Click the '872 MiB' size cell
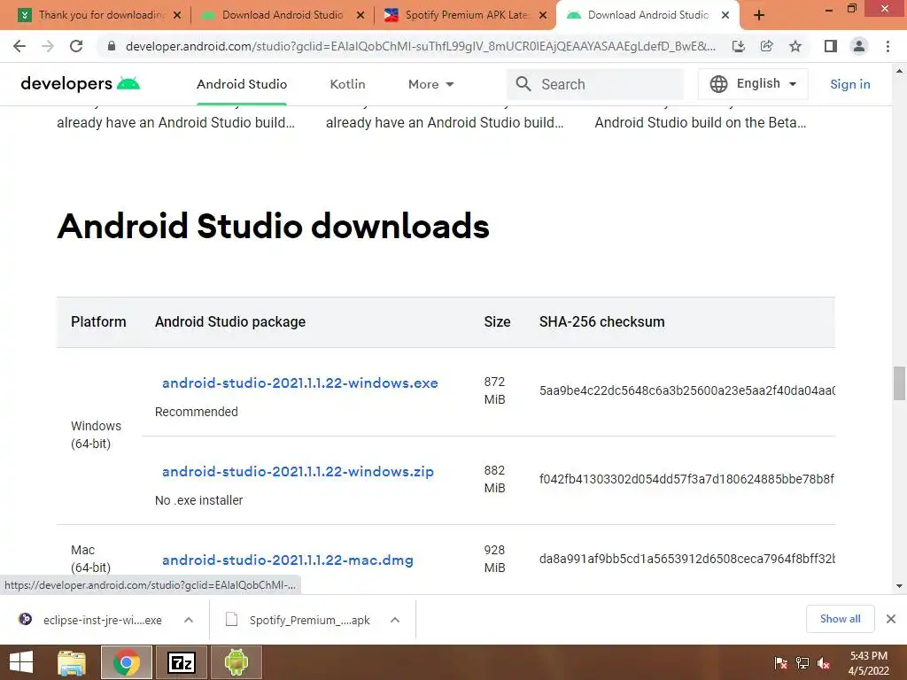The width and height of the screenshot is (907, 680). click(494, 390)
